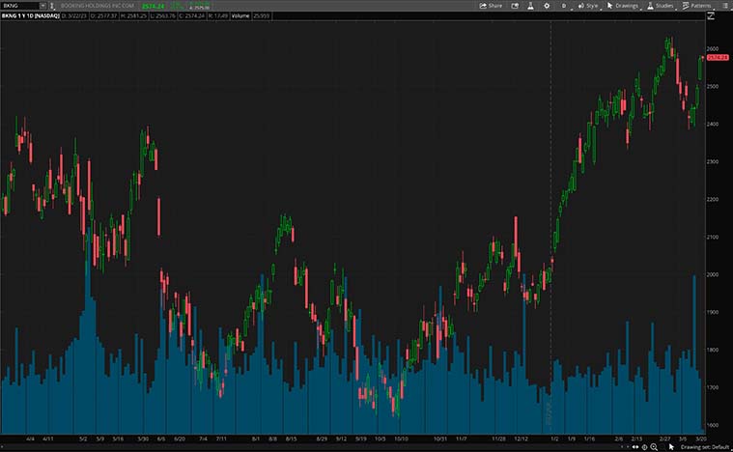Screen dimensions: 733x452
Task: Open the Studies menu
Action: pos(662,6)
